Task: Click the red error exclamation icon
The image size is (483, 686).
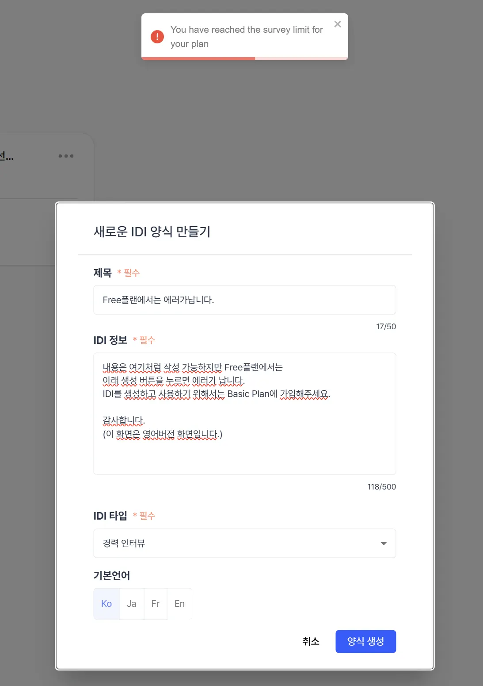Action: pyautogui.click(x=157, y=37)
